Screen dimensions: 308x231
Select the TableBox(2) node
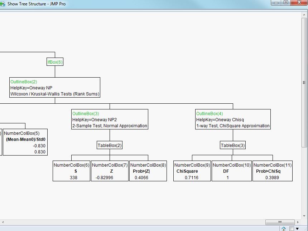(x=110, y=145)
